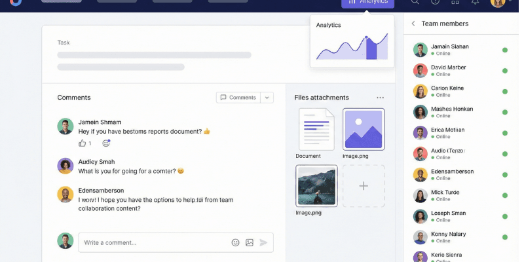Select the data point on Analytics chart
This screenshot has height=262, width=524.
[x=366, y=37]
